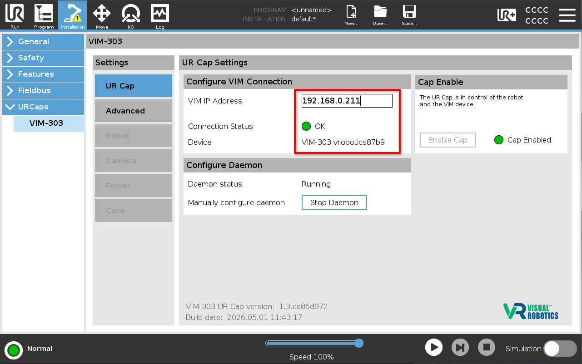This screenshot has height=364, width=582.
Task: Click the green Connection Status OK indicator
Action: 306,126
